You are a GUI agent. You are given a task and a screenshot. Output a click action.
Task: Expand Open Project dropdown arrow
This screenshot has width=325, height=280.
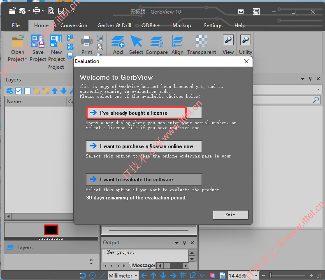coord(26,59)
